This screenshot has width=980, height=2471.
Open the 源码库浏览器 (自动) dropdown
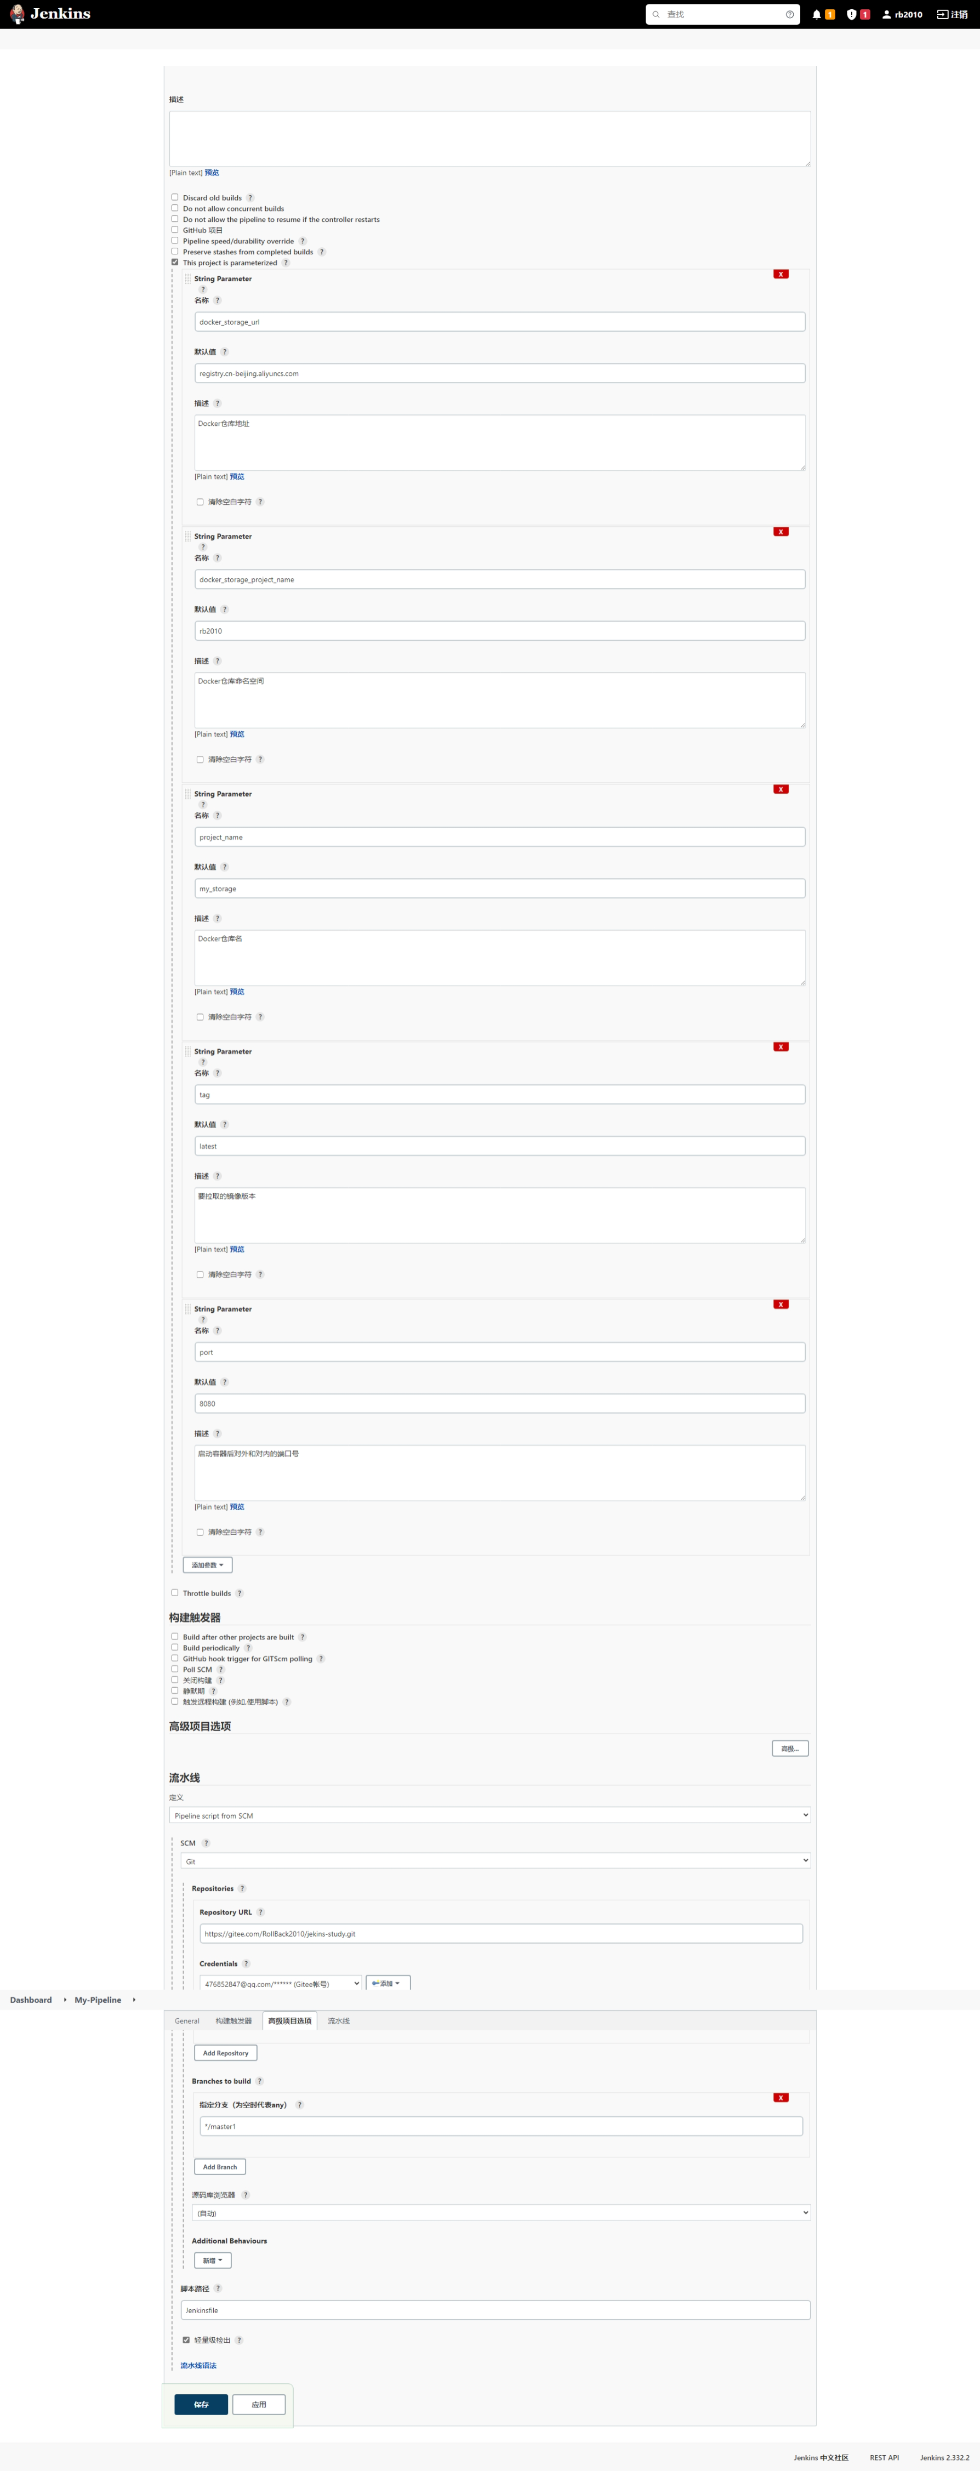coord(502,2213)
